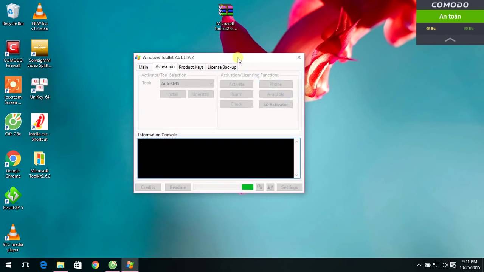Open NEW list v1.2.m3u file icon
The image size is (484, 272).
[x=40, y=17]
